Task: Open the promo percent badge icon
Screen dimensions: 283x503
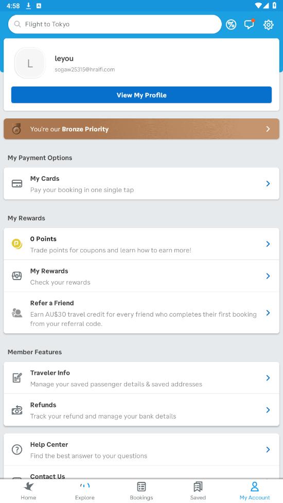Action: [231, 24]
